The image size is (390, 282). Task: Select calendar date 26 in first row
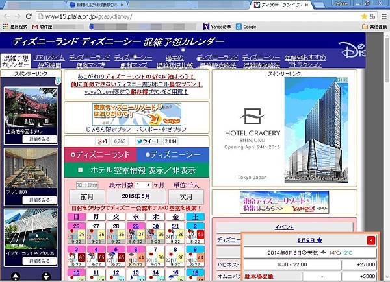tap(76, 233)
